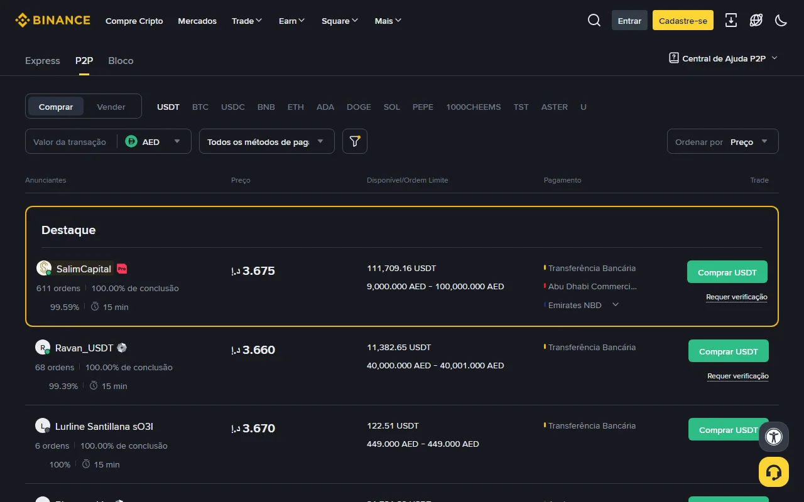Expand SalimCapital's payment methods chevron
Screen dimensions: 804x502
[616, 305]
